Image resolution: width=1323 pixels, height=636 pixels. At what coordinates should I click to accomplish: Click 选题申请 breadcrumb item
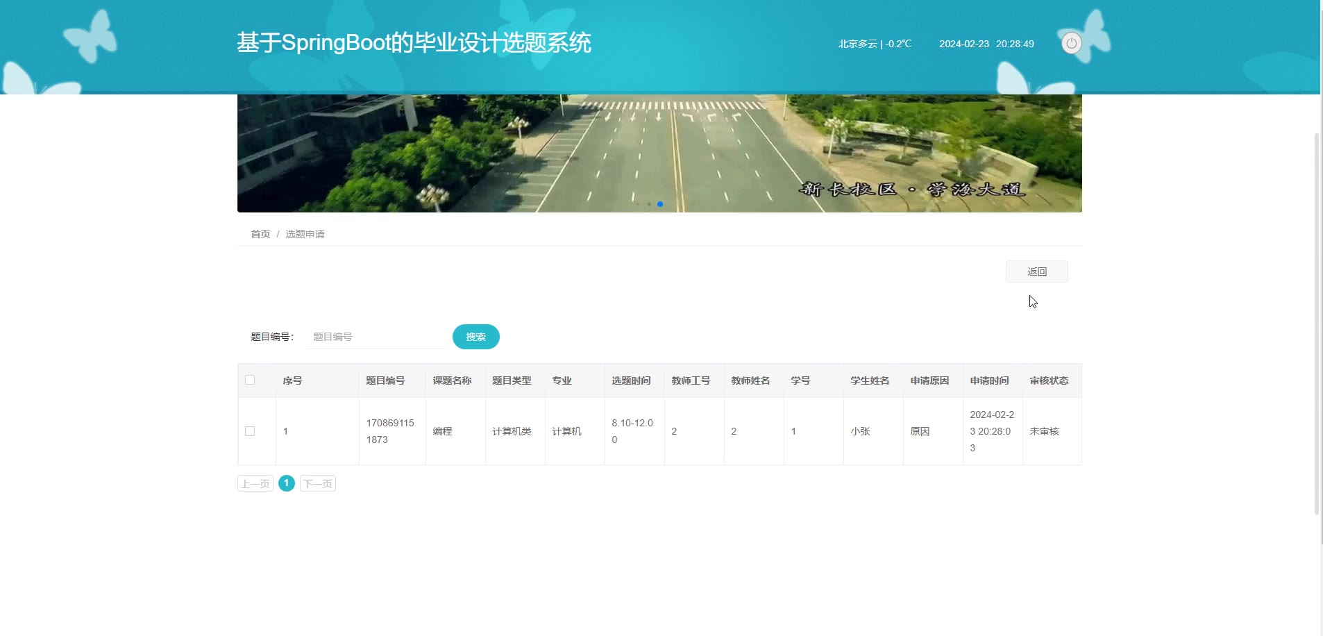(x=305, y=234)
